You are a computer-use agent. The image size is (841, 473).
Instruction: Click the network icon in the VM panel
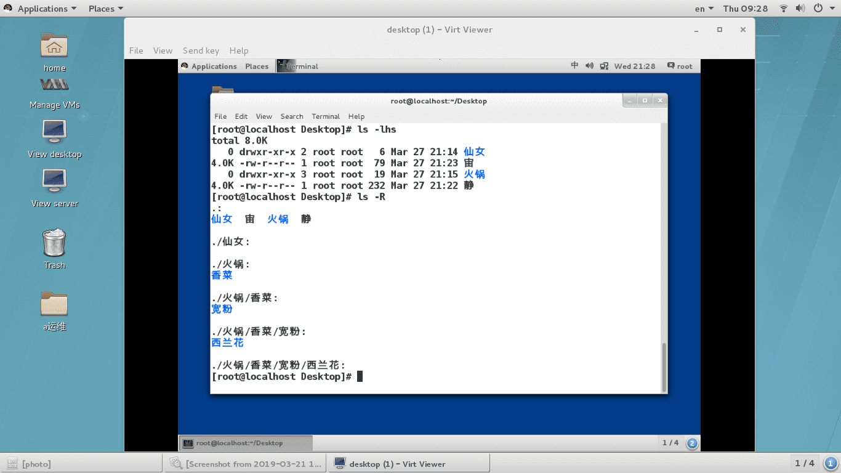[604, 66]
